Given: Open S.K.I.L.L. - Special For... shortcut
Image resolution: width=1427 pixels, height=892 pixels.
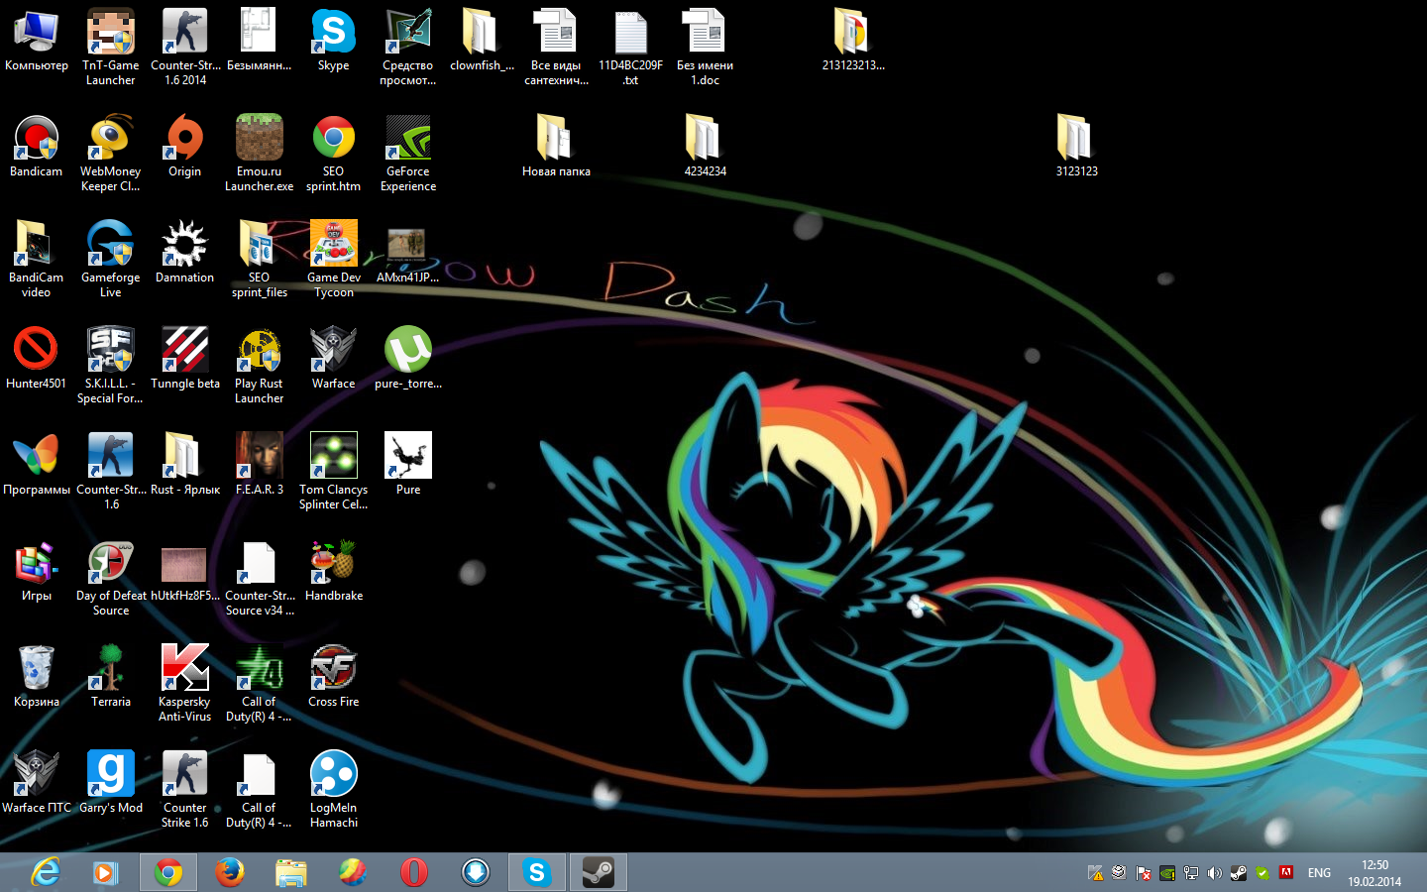Looking at the screenshot, I should tap(110, 366).
